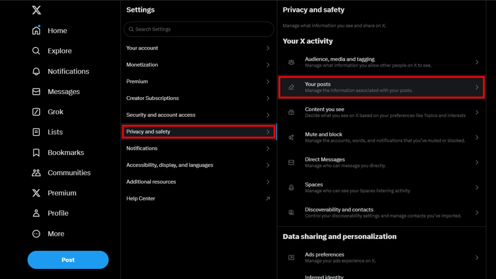Open the Messages envelope icon
Viewport: 496px width, 279px height.
(36, 91)
